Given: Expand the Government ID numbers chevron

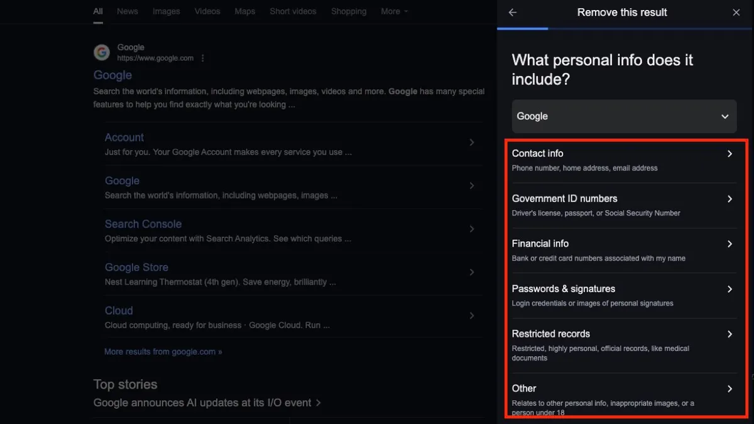Looking at the screenshot, I should pos(729,199).
